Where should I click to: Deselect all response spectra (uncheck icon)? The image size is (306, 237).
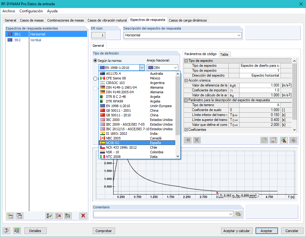click(x=58, y=216)
